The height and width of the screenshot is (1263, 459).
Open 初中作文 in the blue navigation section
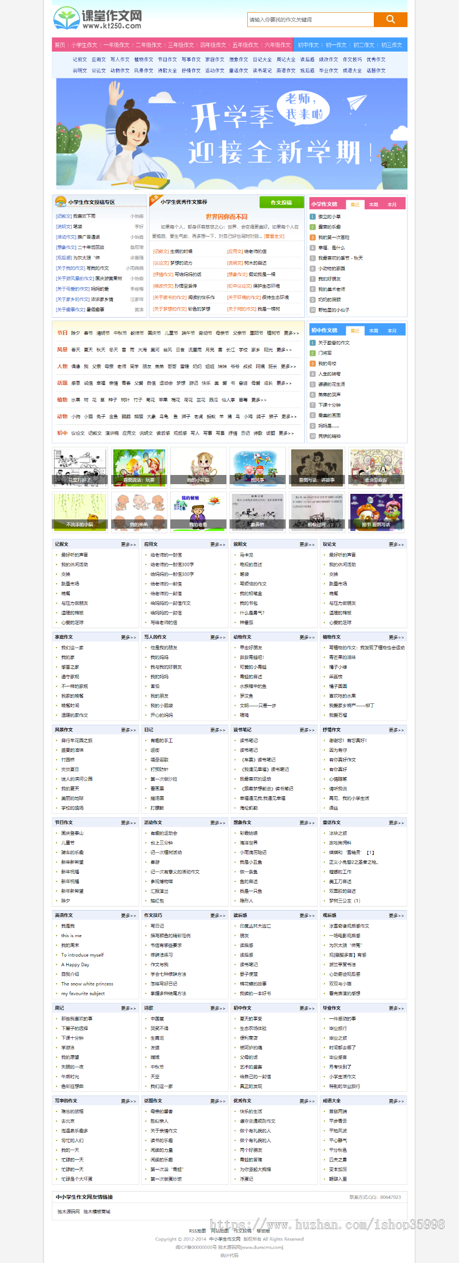click(308, 45)
